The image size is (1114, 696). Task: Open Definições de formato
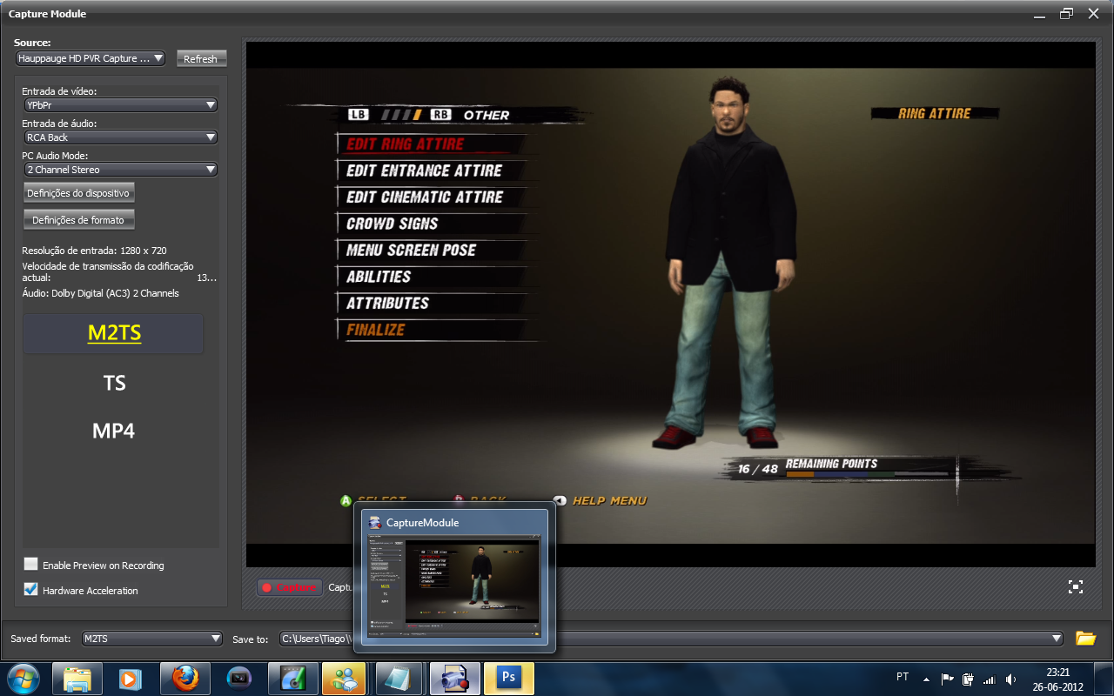point(78,220)
